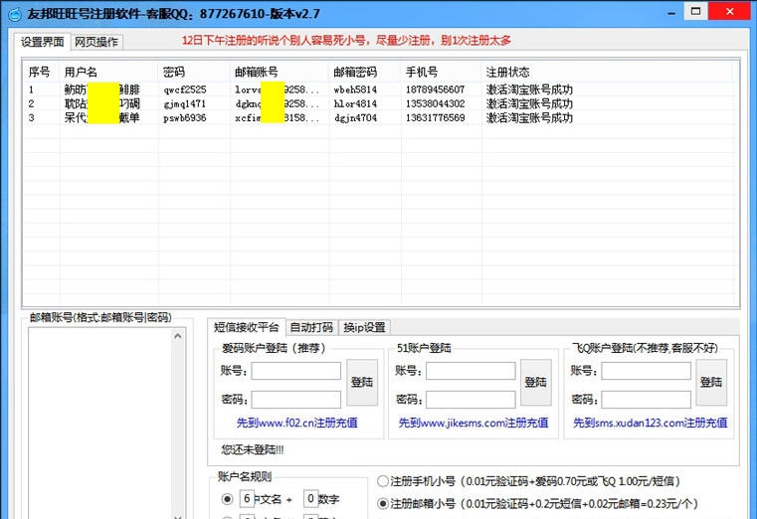Switch to the 短信接收平台 tab
Viewport: 757px width, 519px height.
[247, 327]
